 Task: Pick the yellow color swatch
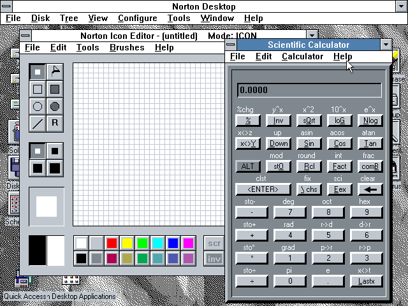127,244
